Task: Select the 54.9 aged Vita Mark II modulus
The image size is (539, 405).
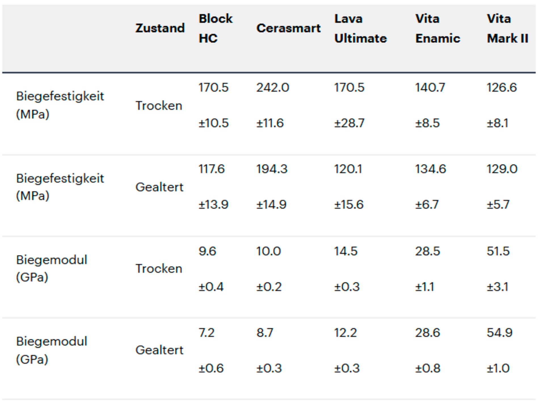Action: pos(499,333)
